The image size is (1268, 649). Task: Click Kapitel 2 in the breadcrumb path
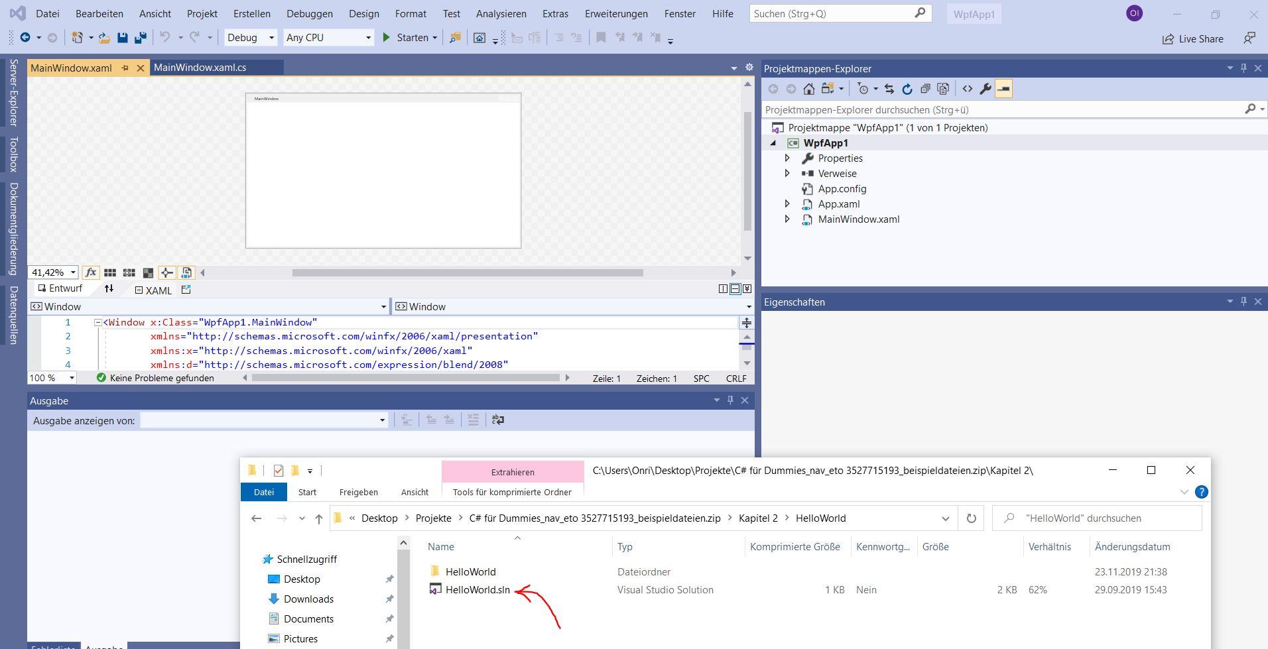pyautogui.click(x=758, y=518)
